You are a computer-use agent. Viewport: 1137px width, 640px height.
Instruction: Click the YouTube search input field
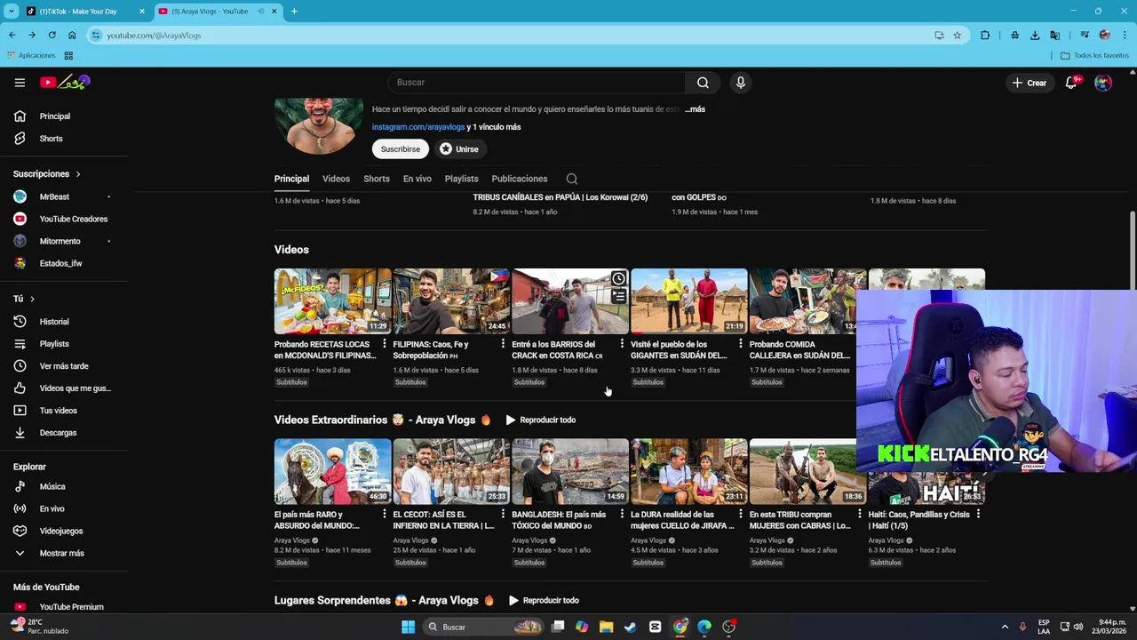pos(536,83)
